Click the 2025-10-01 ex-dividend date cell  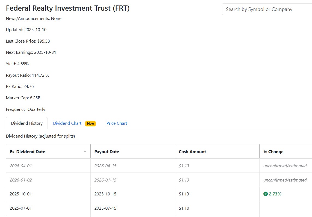point(21,194)
